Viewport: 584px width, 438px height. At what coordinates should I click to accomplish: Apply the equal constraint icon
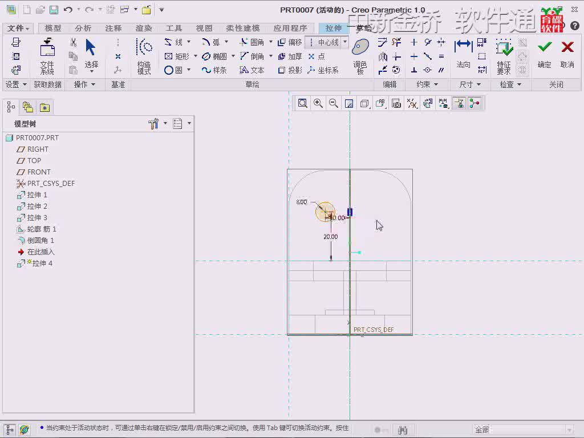[x=441, y=56]
